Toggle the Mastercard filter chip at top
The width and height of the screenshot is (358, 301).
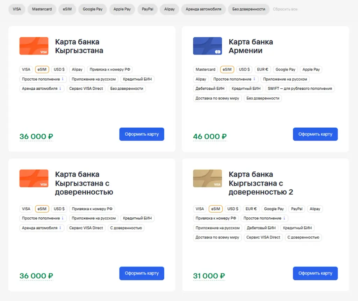(42, 9)
